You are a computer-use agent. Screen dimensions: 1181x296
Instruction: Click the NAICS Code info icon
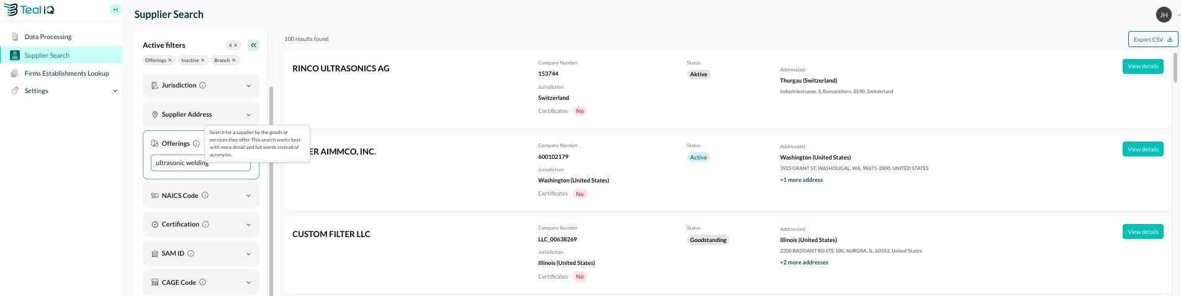tap(205, 195)
